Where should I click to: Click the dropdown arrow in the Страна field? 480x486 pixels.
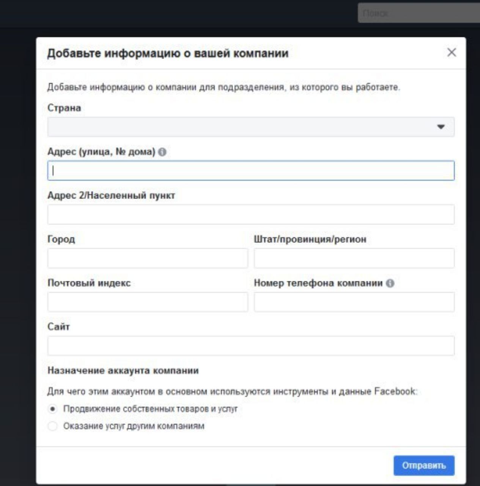click(x=441, y=127)
